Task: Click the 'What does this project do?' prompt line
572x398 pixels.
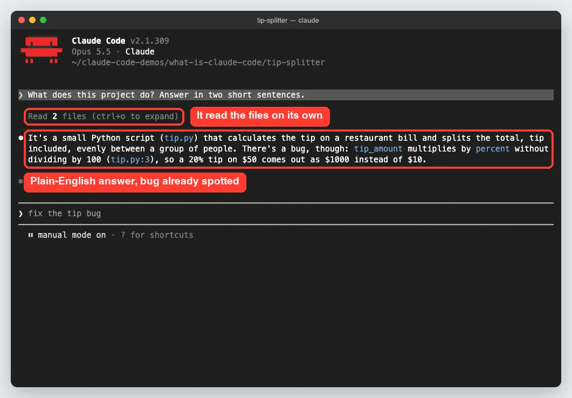Action: coord(286,95)
